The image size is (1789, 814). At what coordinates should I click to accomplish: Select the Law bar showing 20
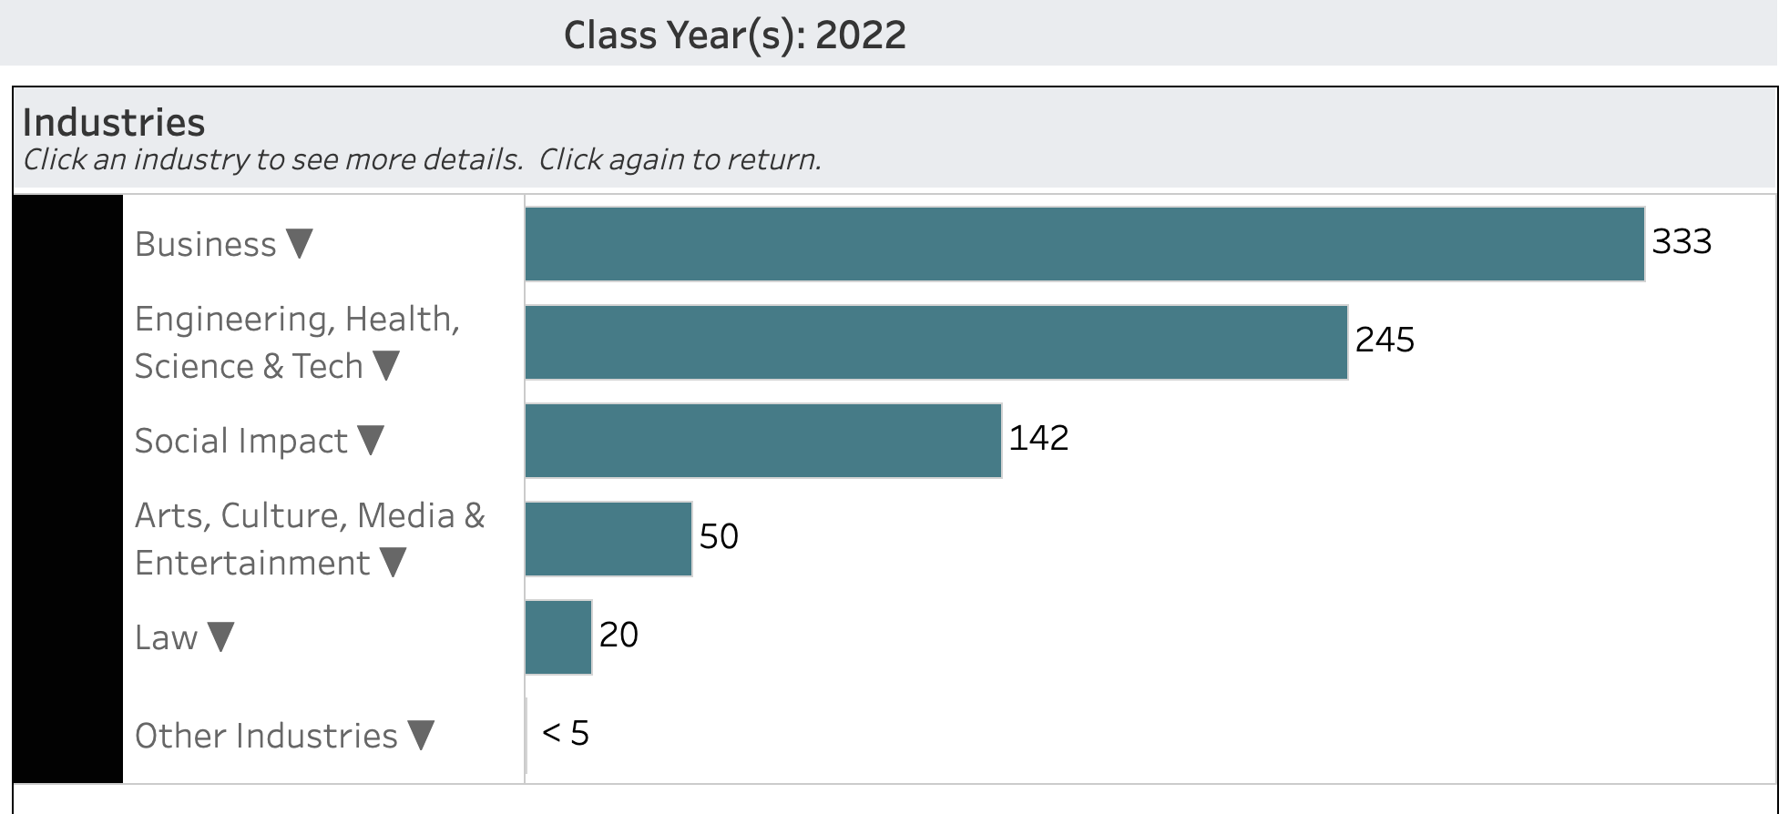(x=557, y=637)
